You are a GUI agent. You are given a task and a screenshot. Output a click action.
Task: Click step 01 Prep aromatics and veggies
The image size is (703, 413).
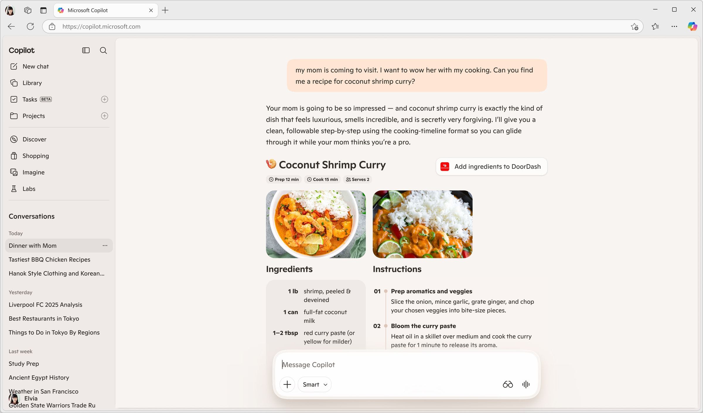coord(431,291)
